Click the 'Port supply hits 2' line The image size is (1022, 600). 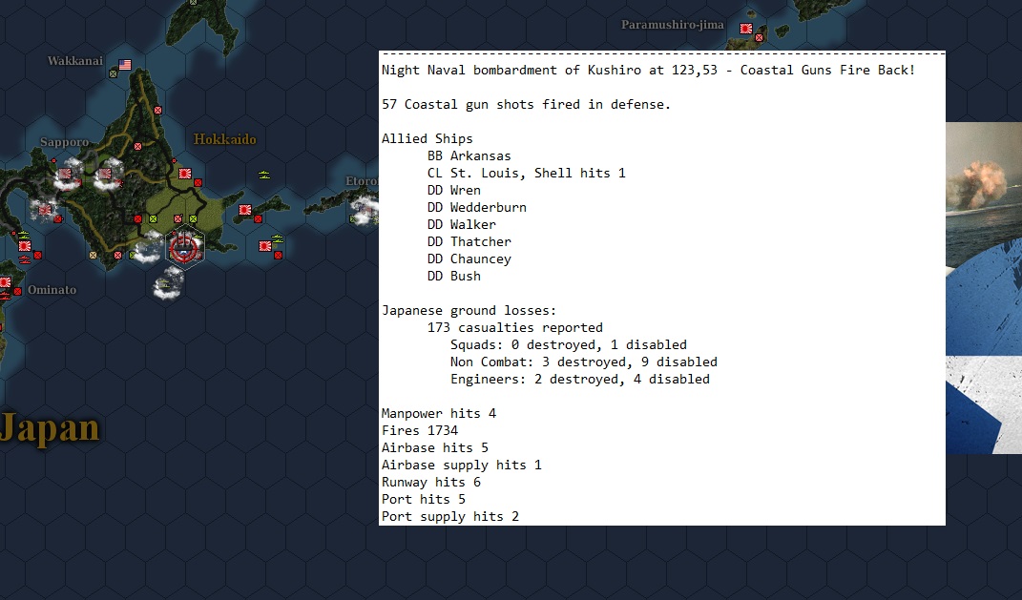449,516
